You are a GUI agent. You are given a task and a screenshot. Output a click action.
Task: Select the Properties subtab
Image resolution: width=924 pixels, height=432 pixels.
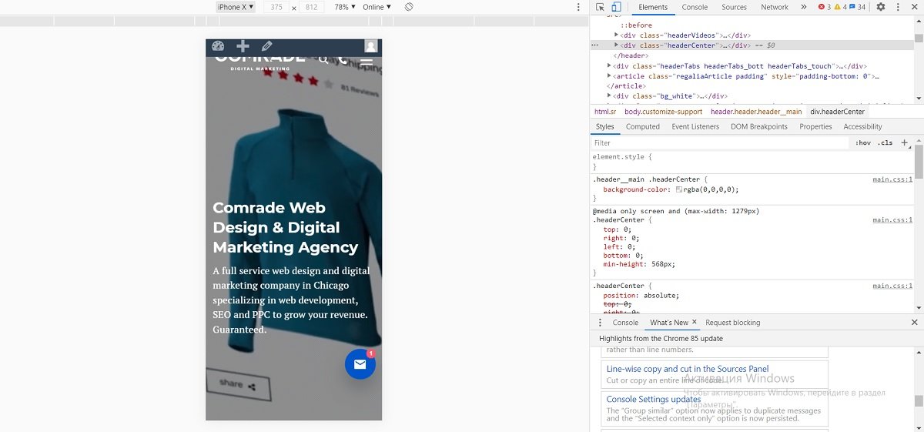[x=815, y=126]
